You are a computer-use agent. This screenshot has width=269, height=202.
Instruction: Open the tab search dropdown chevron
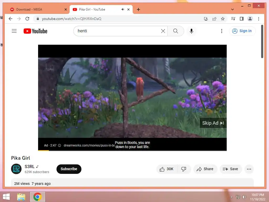pos(232,9)
